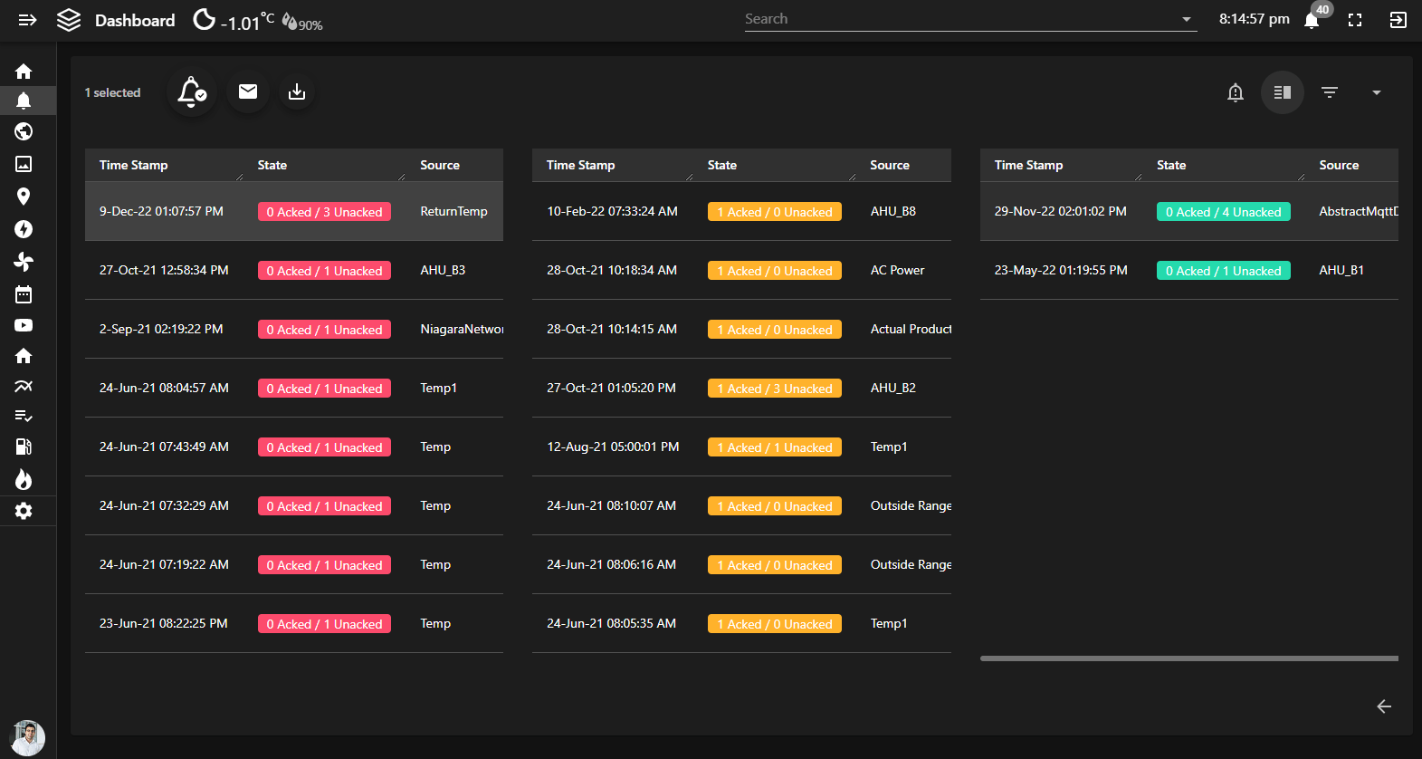1422x759 pixels.
Task: Open the notification bell with badge 40
Action: pos(1312,20)
